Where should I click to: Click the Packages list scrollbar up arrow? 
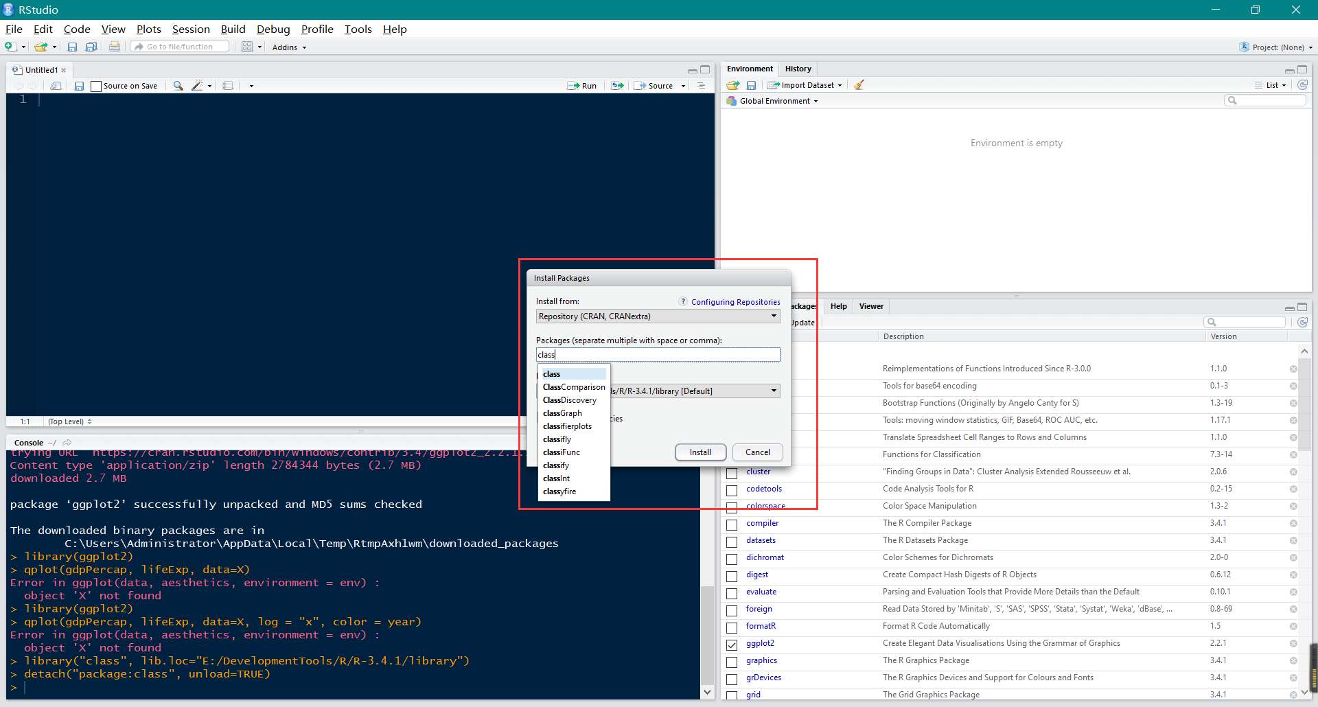pyautogui.click(x=1304, y=351)
